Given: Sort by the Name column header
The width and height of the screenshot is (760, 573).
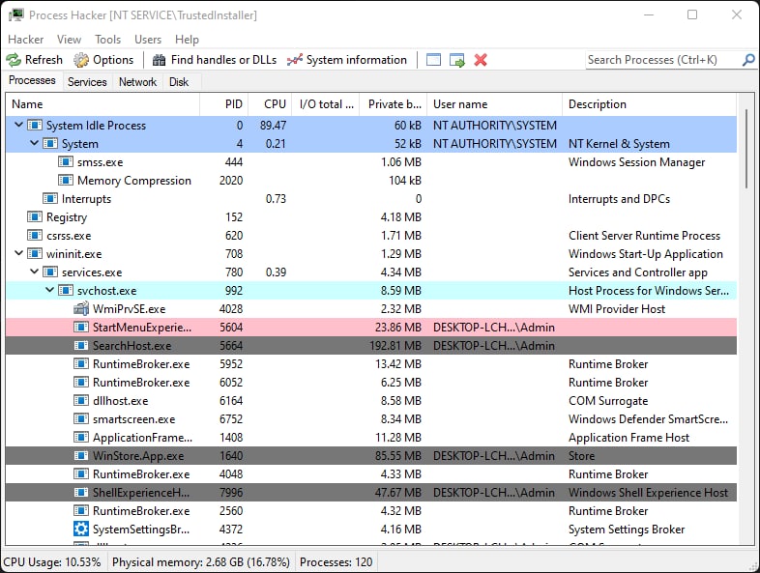Looking at the screenshot, I should click(102, 104).
